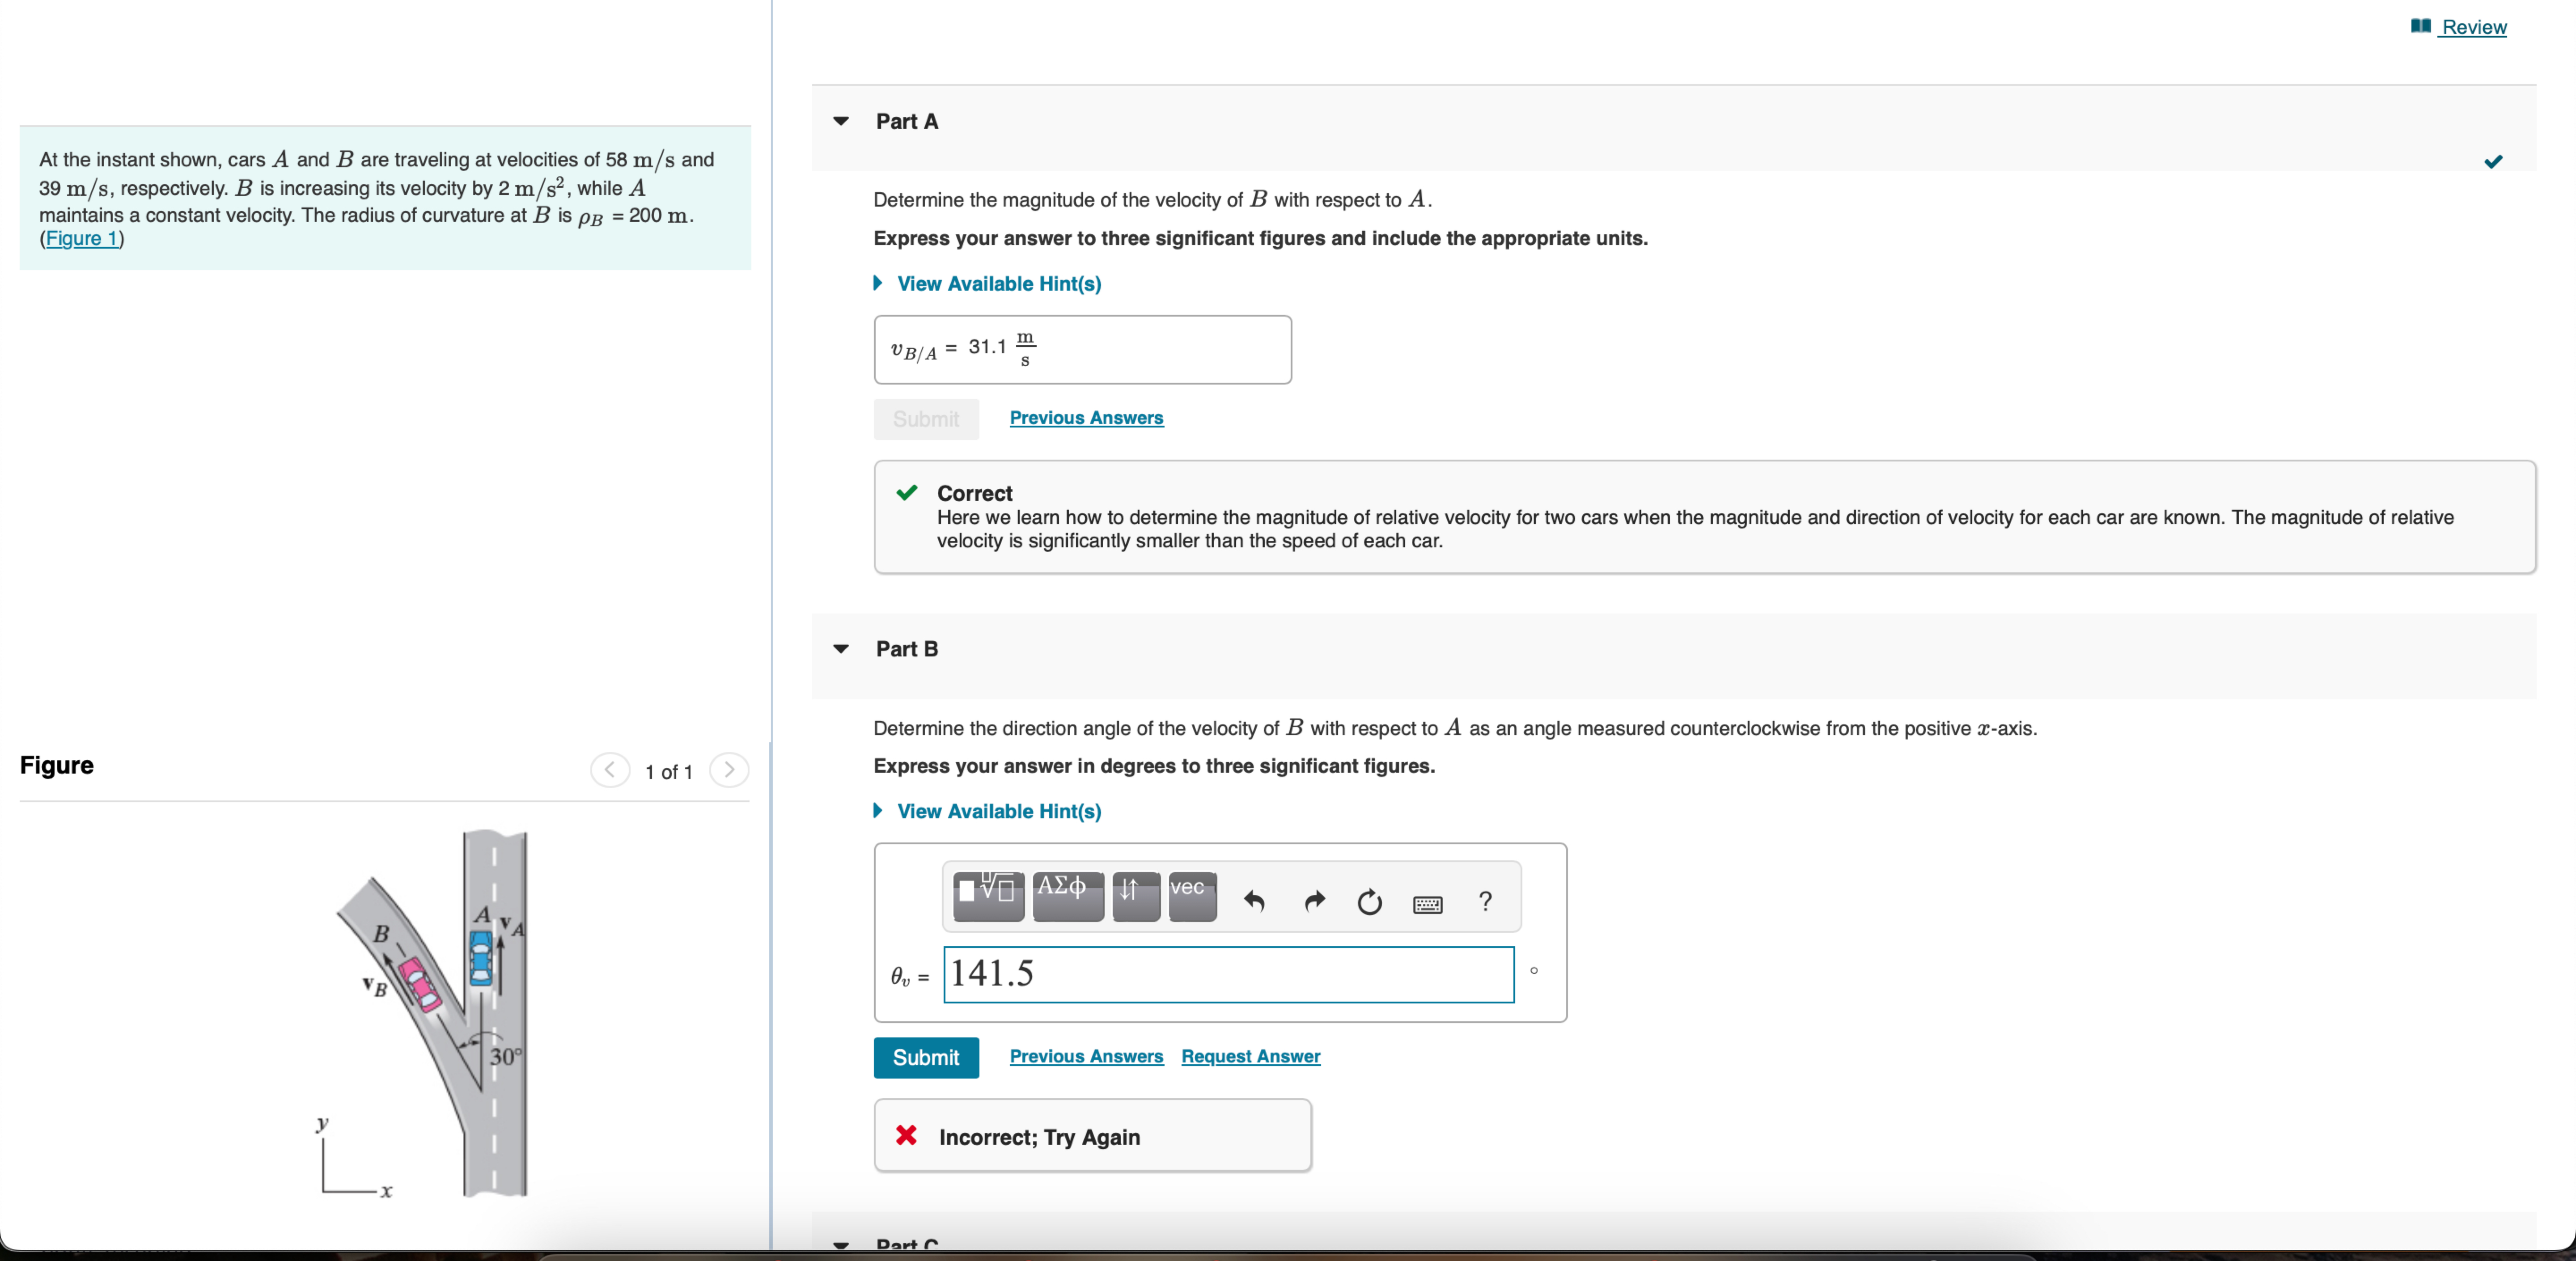Open the math templates square-root tool

tap(987, 896)
